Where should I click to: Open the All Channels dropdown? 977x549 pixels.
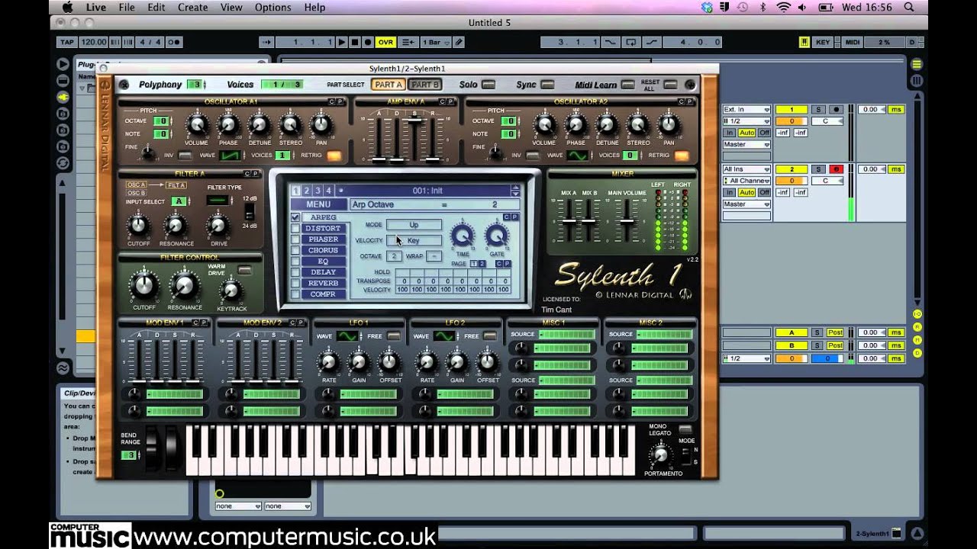[x=746, y=181]
